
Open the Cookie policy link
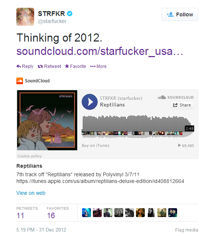tap(30, 156)
